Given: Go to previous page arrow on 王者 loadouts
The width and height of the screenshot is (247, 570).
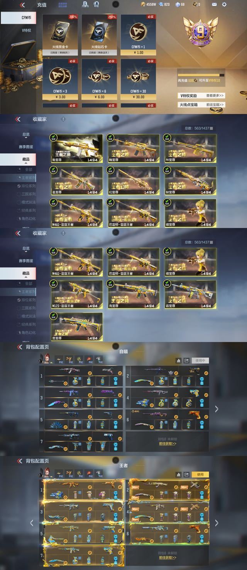Looking at the screenshot, I should pyautogui.click(x=32, y=522).
